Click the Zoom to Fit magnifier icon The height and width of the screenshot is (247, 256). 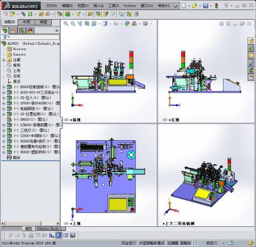(x=66, y=24)
